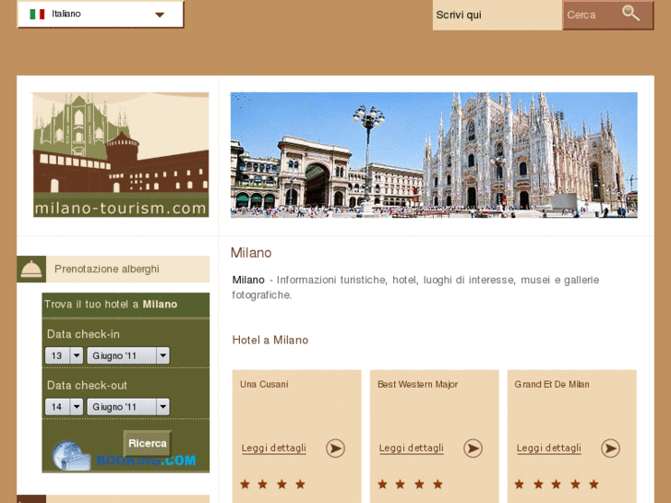Click arrow icon for Grand Et De Milan
The image size is (671, 503).
[610, 449]
